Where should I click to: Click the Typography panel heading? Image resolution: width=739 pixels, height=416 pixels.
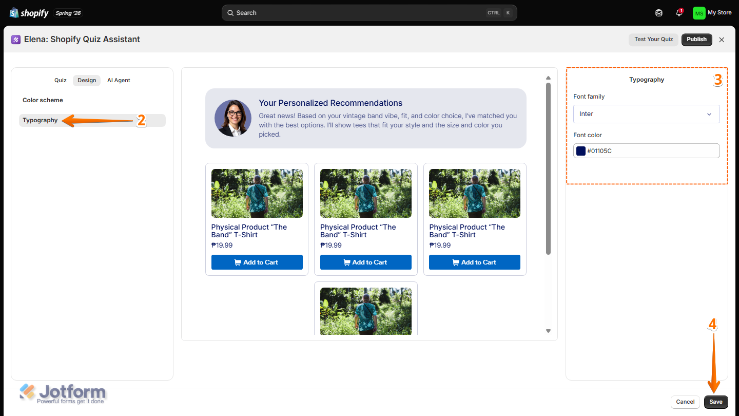tap(647, 80)
